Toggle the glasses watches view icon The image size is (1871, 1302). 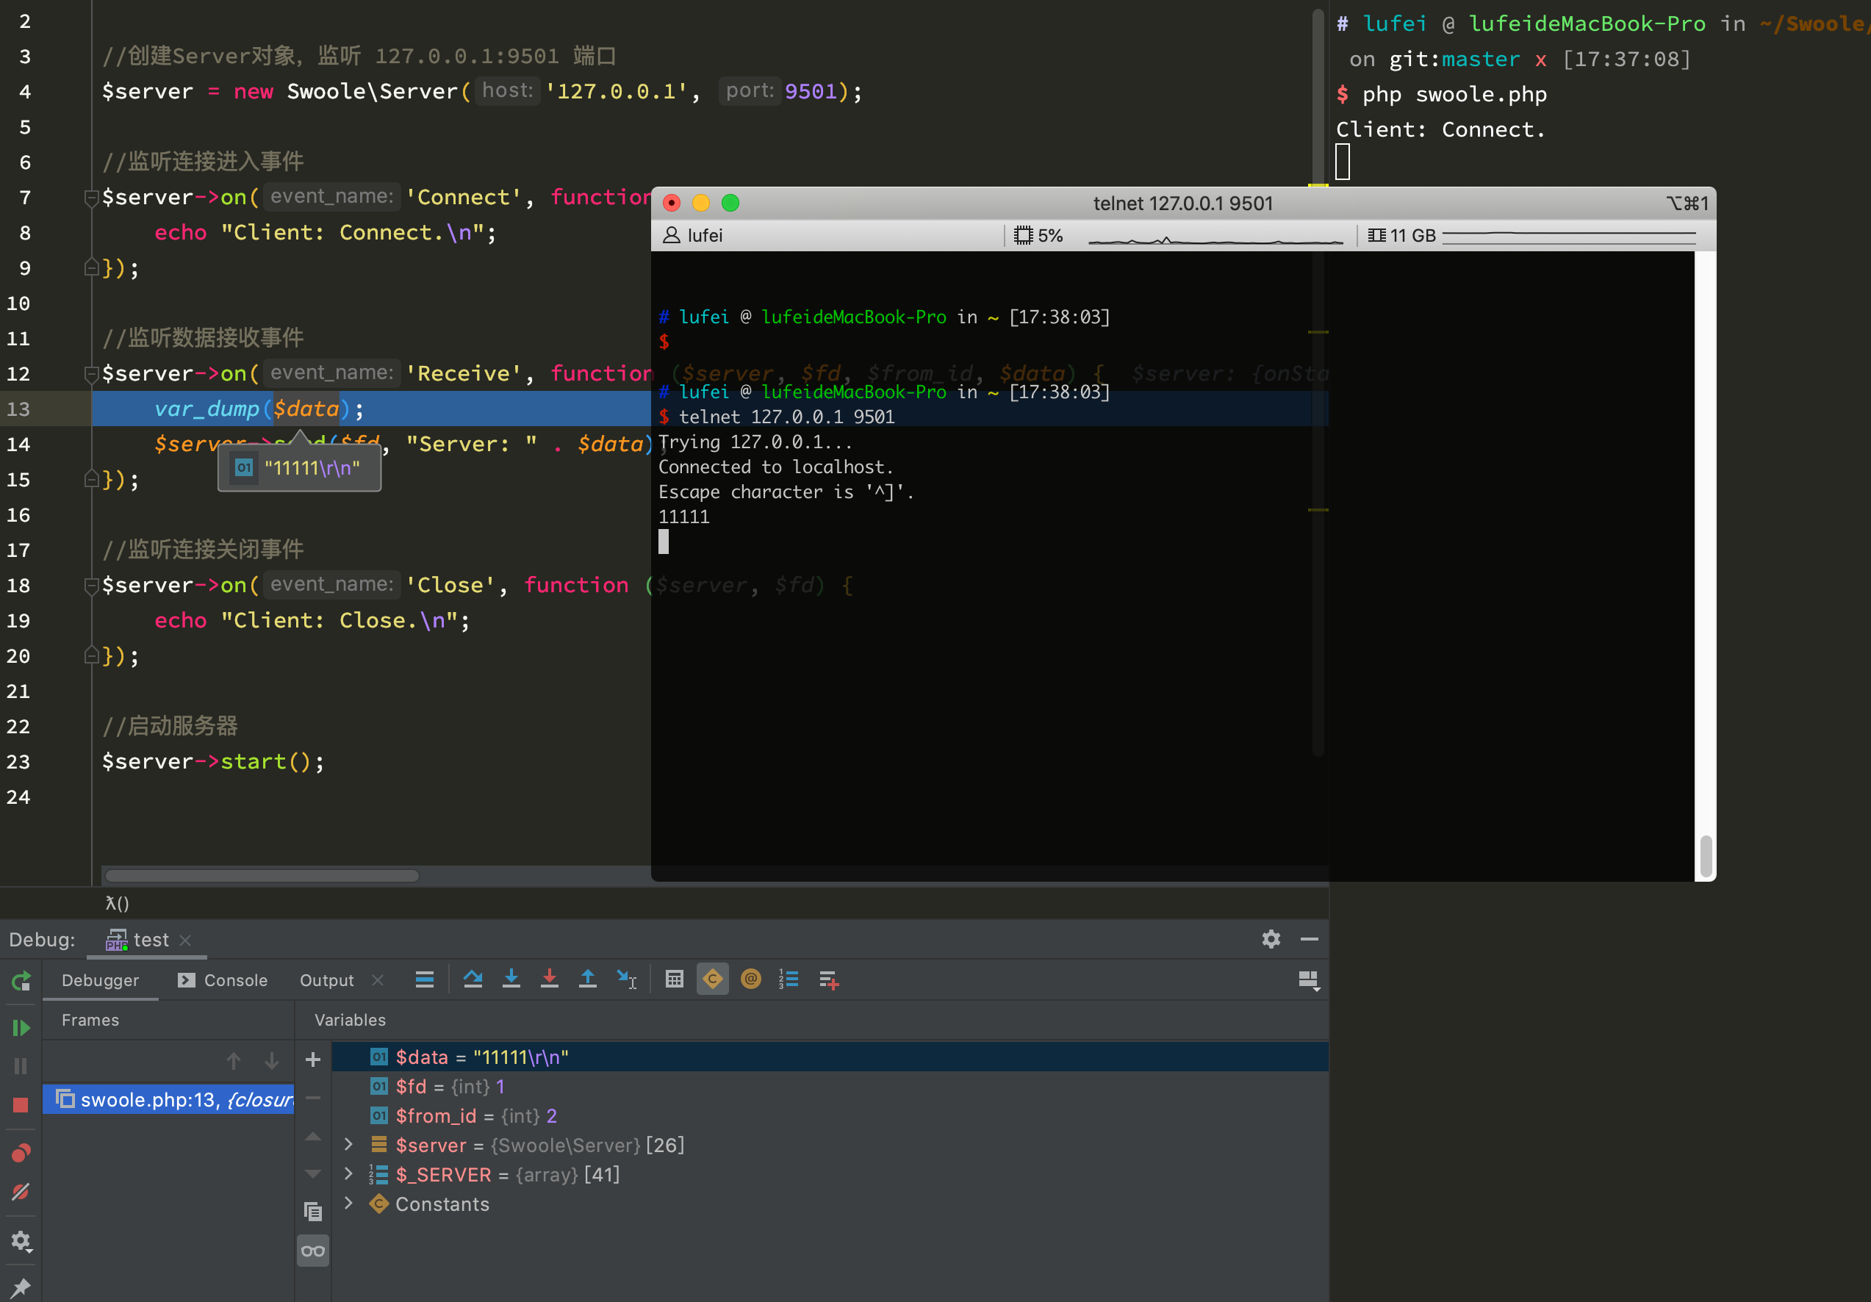[x=313, y=1251]
